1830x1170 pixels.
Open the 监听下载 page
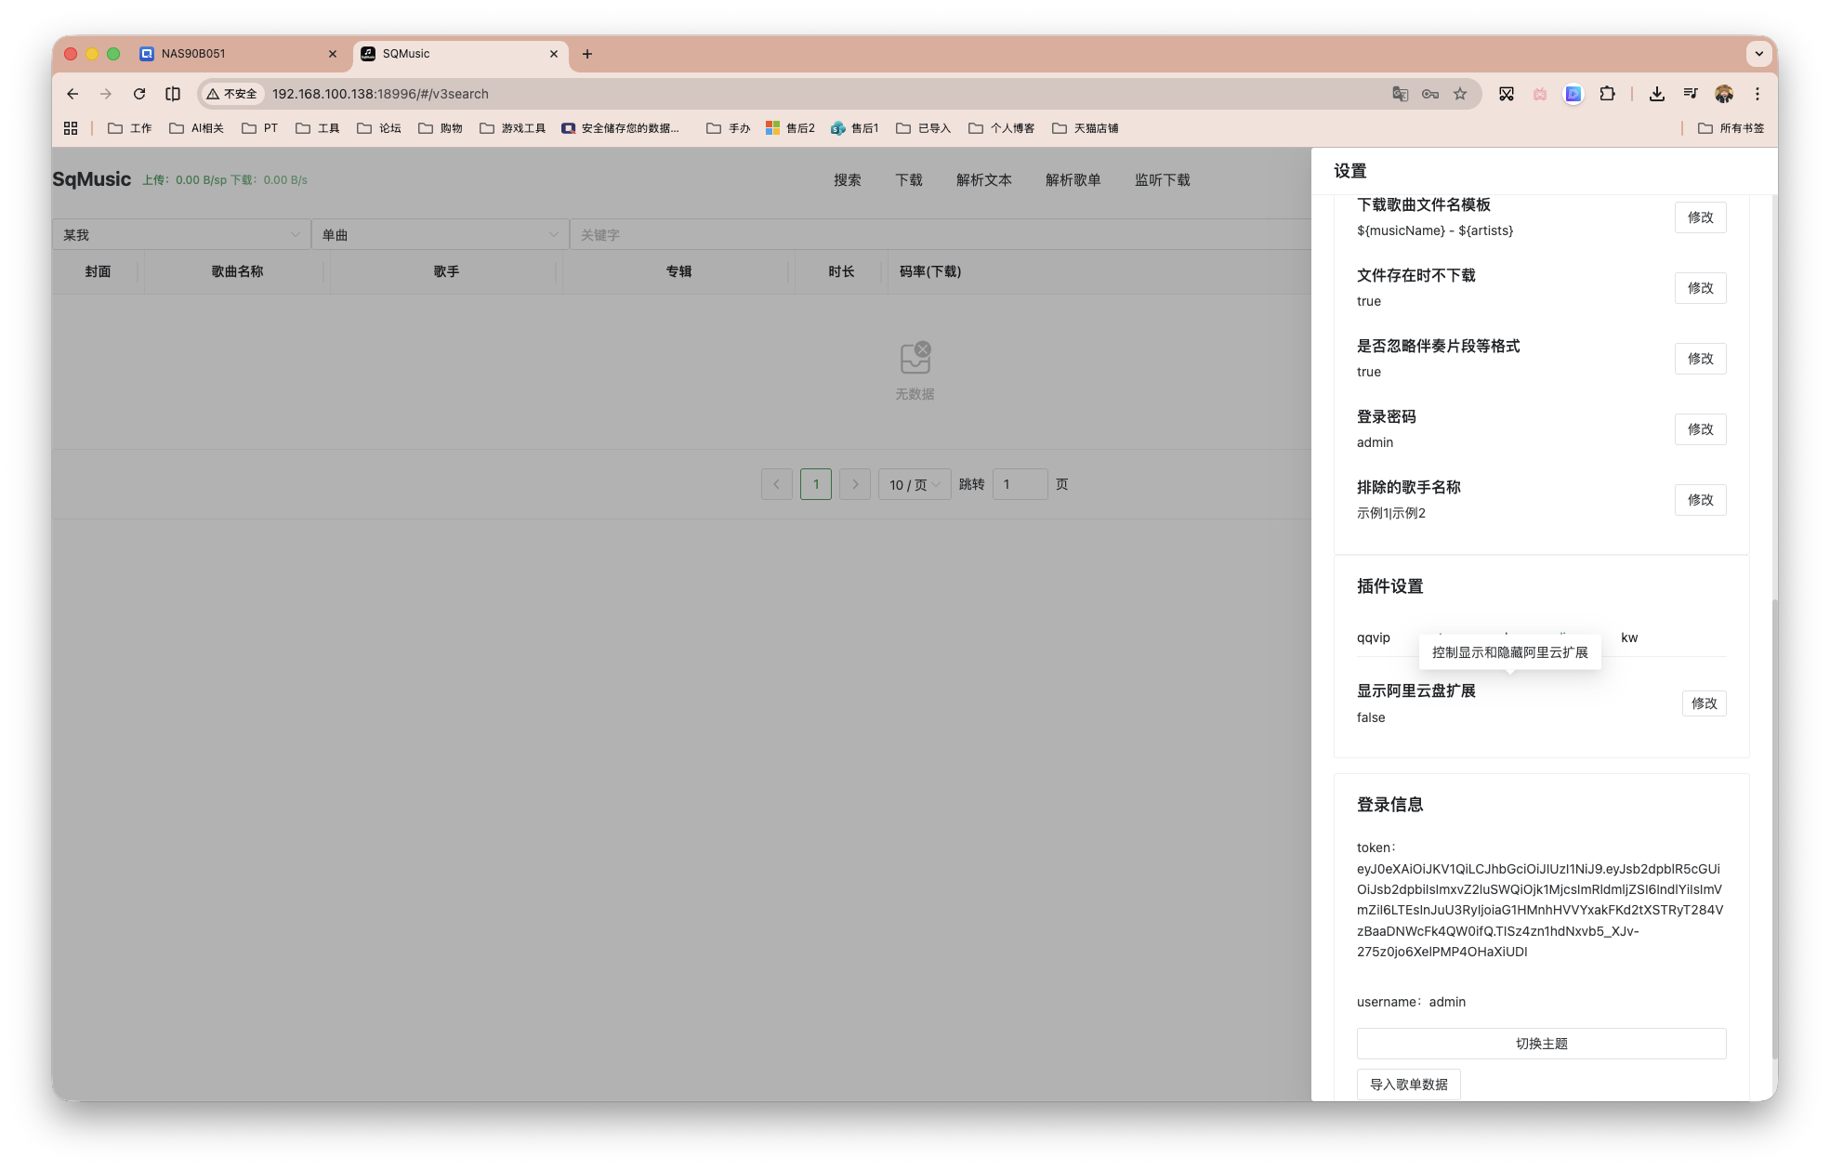[1161, 179]
